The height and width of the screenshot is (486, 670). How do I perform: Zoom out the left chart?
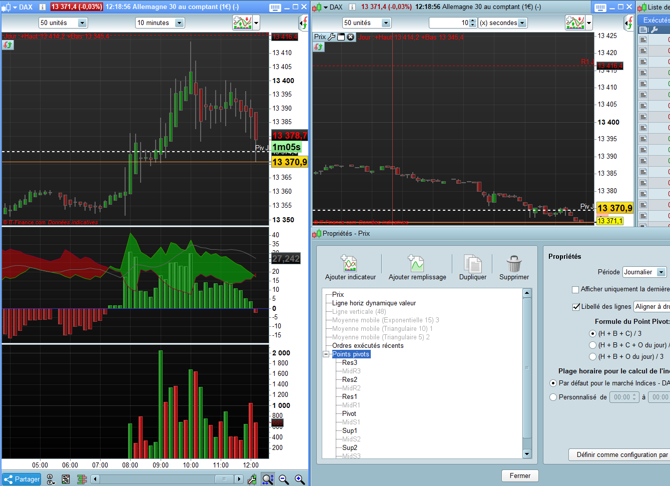[284, 479]
